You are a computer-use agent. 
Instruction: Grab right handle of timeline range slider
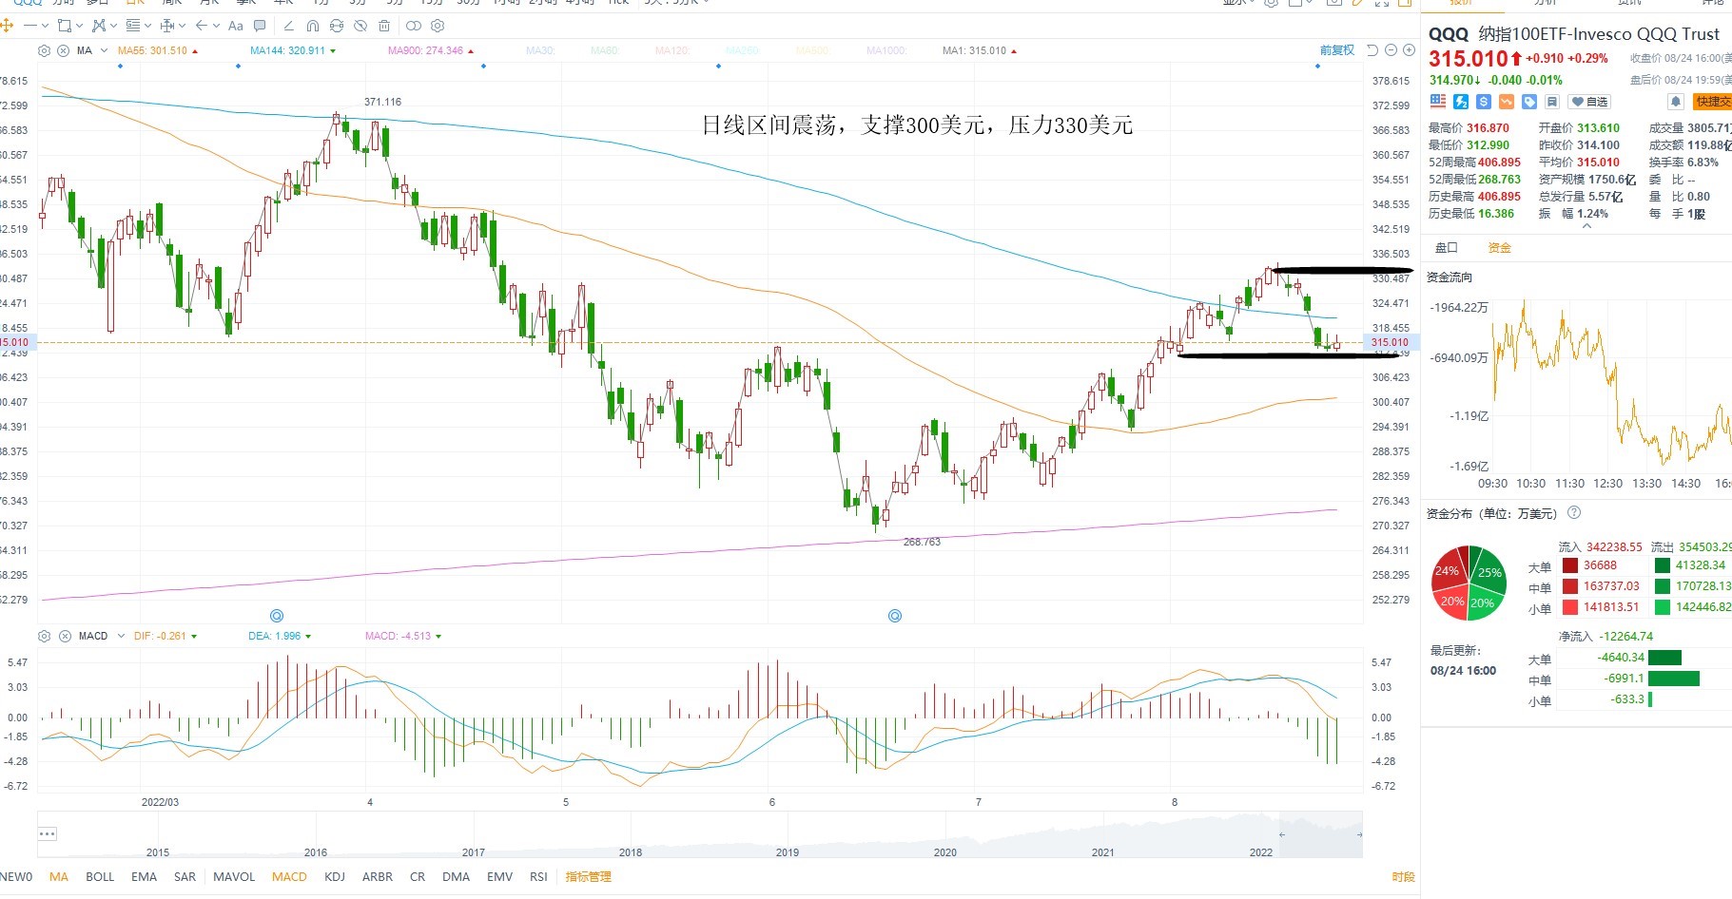click(1359, 834)
